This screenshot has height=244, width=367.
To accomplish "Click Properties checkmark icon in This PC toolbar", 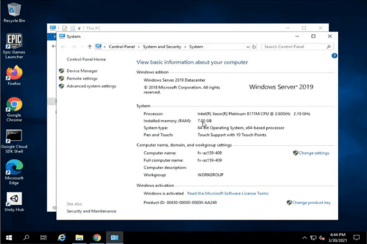I will pyautogui.click(x=65, y=28).
